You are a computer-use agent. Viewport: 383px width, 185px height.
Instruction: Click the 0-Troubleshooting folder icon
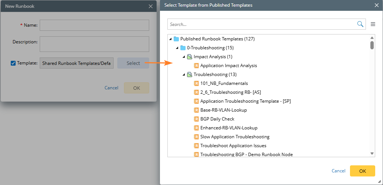tap(183, 48)
